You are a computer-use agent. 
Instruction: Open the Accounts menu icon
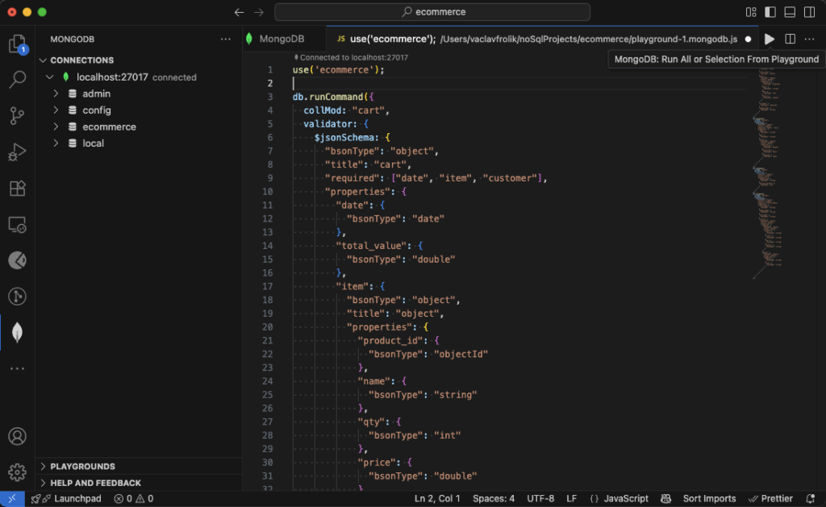18,436
